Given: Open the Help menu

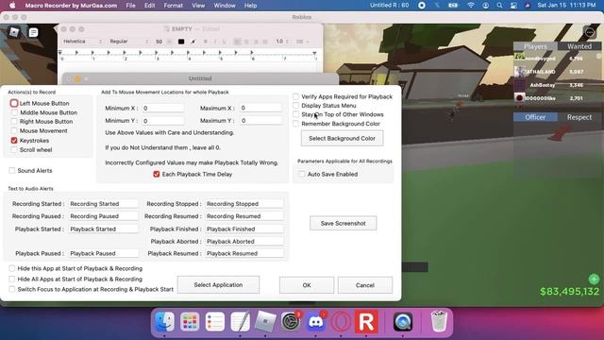Looking at the screenshot, I should 250,6.
